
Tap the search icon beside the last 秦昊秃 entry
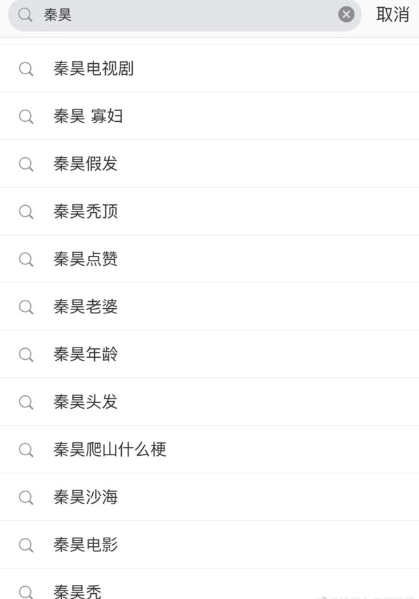pyautogui.click(x=26, y=592)
